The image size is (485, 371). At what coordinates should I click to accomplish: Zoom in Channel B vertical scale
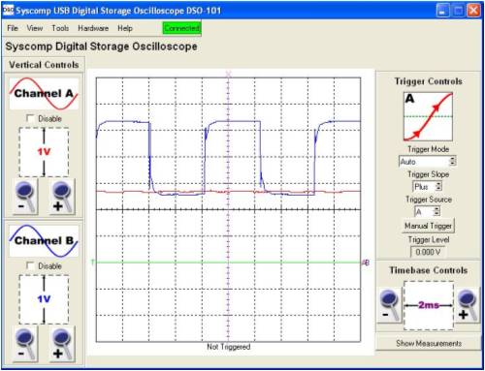(62, 344)
